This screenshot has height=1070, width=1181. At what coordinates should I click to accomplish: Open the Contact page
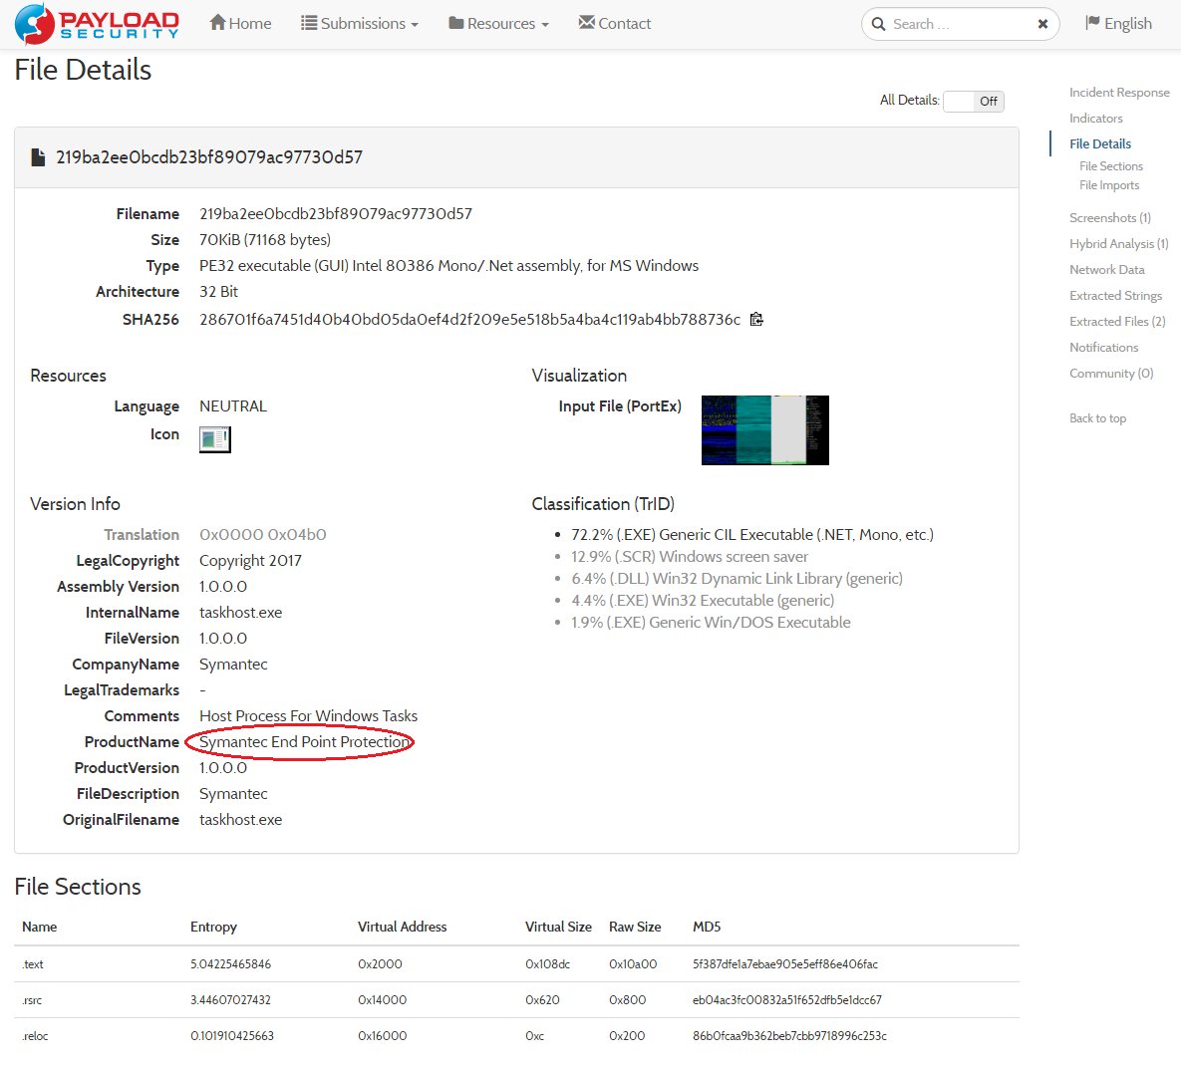(615, 23)
